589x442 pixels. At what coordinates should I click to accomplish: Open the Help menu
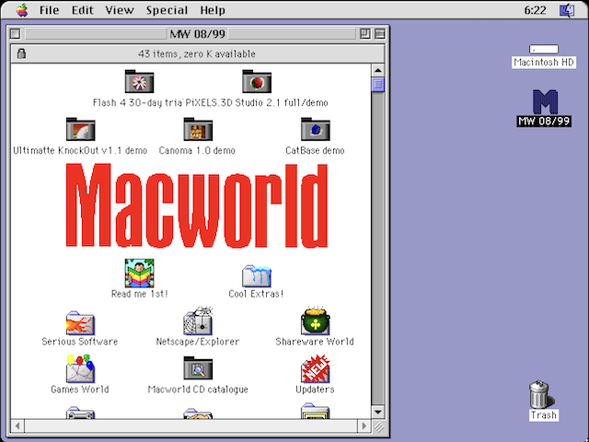point(213,10)
